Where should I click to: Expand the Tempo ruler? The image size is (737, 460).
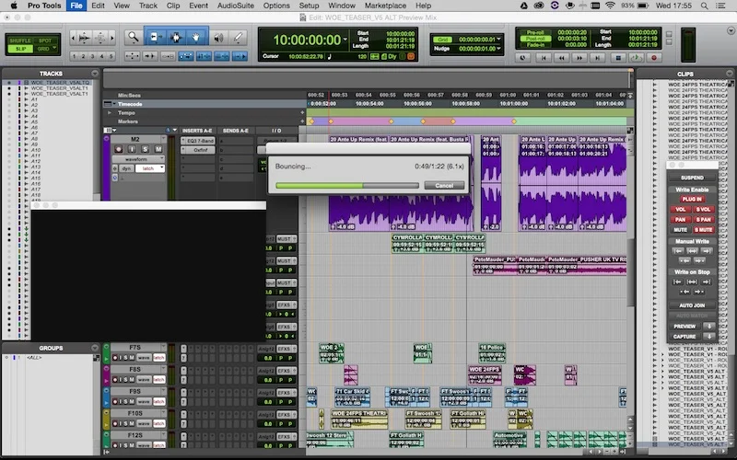(109, 112)
